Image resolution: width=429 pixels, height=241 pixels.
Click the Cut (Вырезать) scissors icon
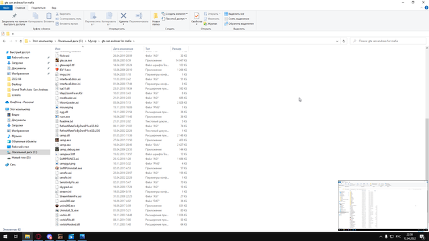tap(57, 13)
